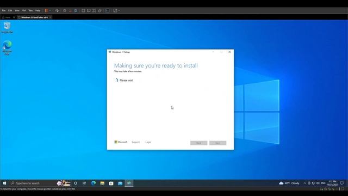Click the Back button in Windows 11 Setup
Viewport: 348px width, 196px height.
198,143
